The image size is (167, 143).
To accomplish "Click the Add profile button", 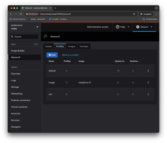I will pyautogui.click(x=52, y=55).
